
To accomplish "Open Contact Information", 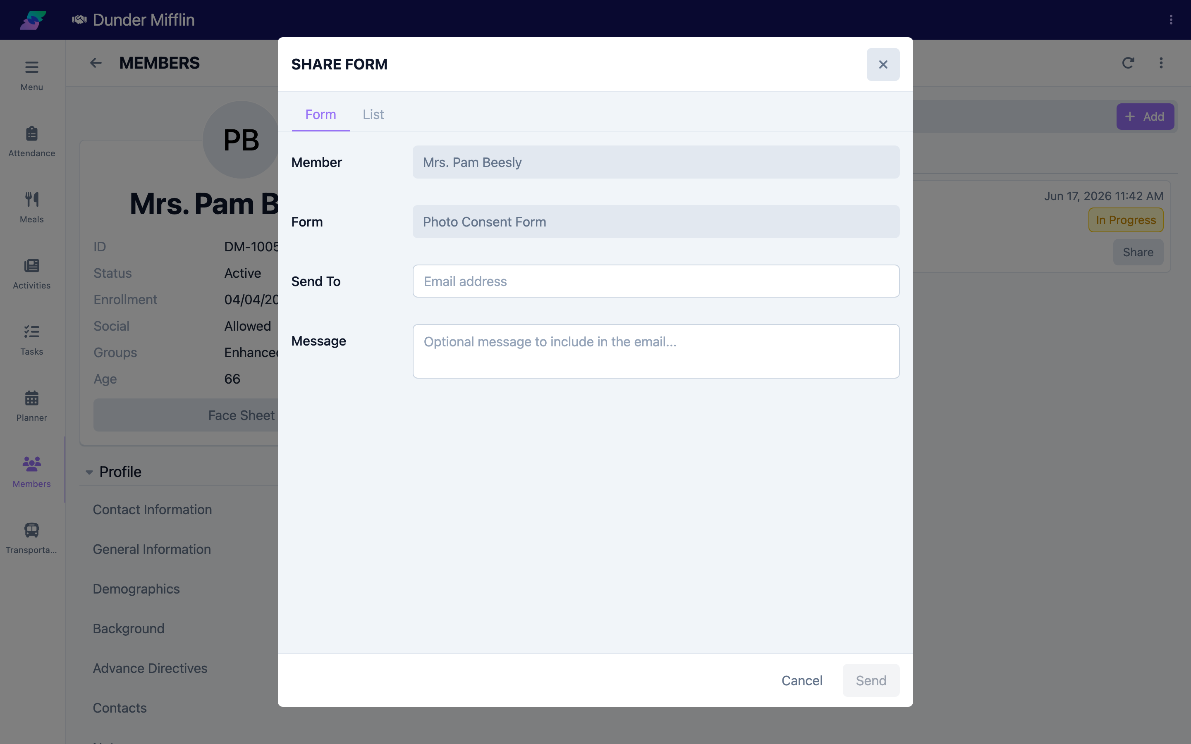I will click(152, 509).
